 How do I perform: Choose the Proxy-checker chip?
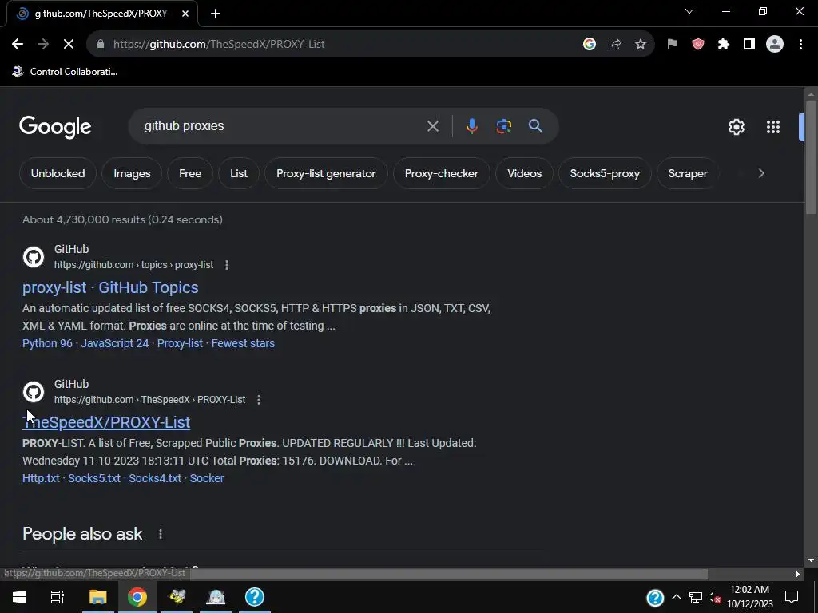pos(441,173)
